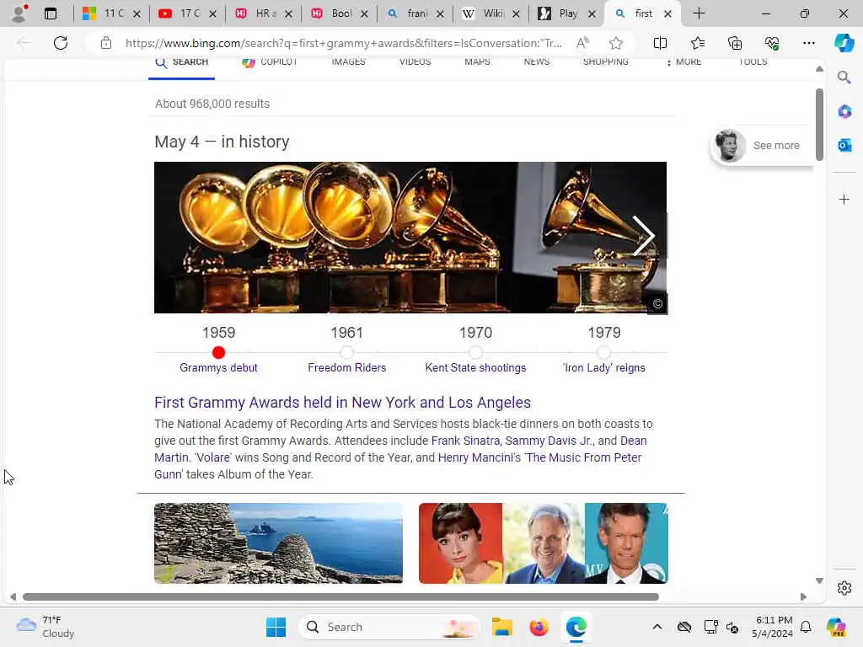Open Copilot icon in Edge toolbar
The image size is (863, 647).
coord(844,43)
